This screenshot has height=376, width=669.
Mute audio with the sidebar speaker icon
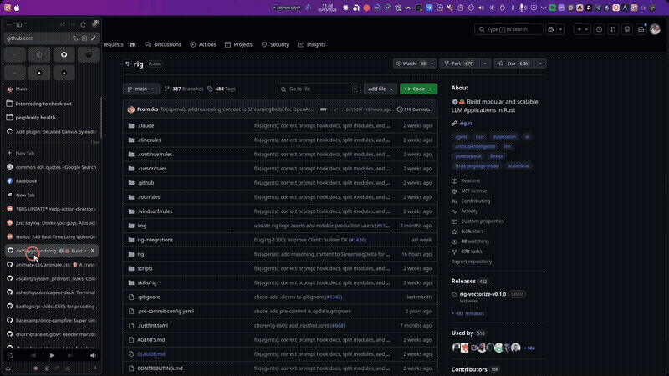tap(93, 355)
